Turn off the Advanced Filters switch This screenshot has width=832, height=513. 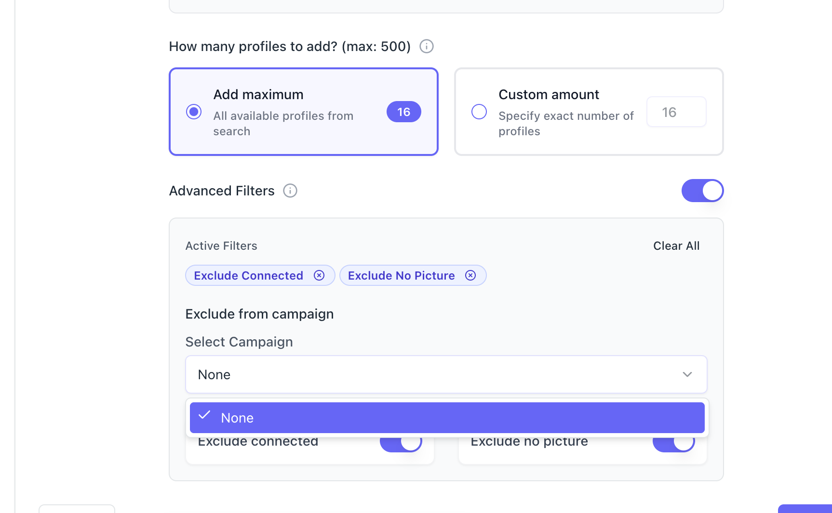tap(702, 191)
